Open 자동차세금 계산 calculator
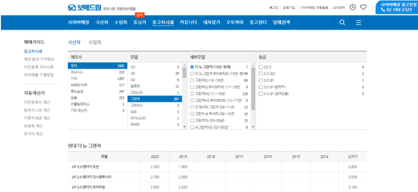This screenshot has height=192, width=418. [x=37, y=118]
